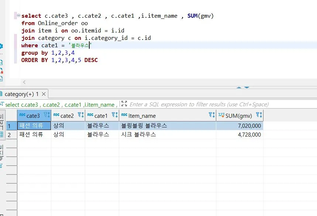
Task: Click the script export icon with arrow
Action: coord(1,62)
